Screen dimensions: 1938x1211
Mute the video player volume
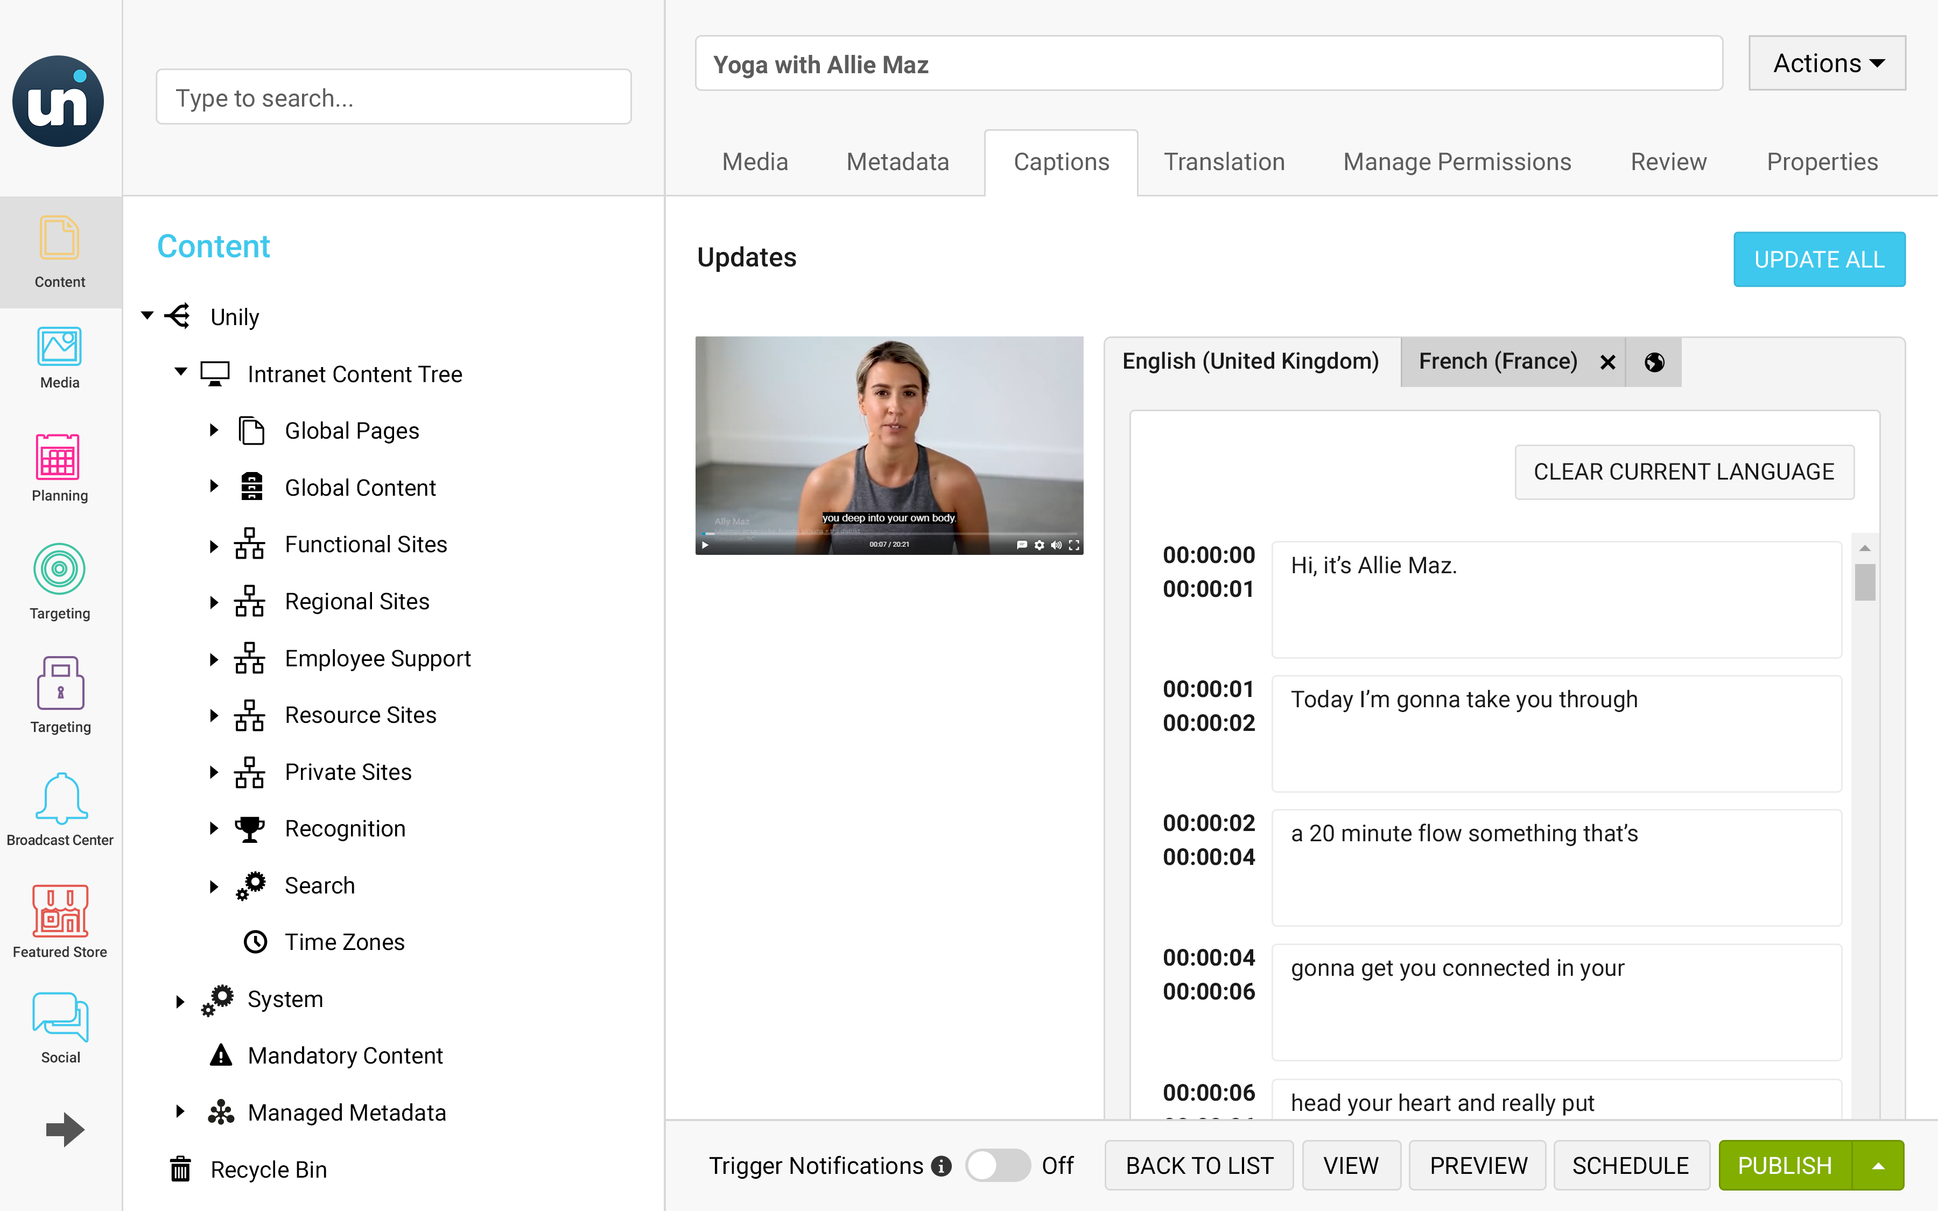point(1056,545)
